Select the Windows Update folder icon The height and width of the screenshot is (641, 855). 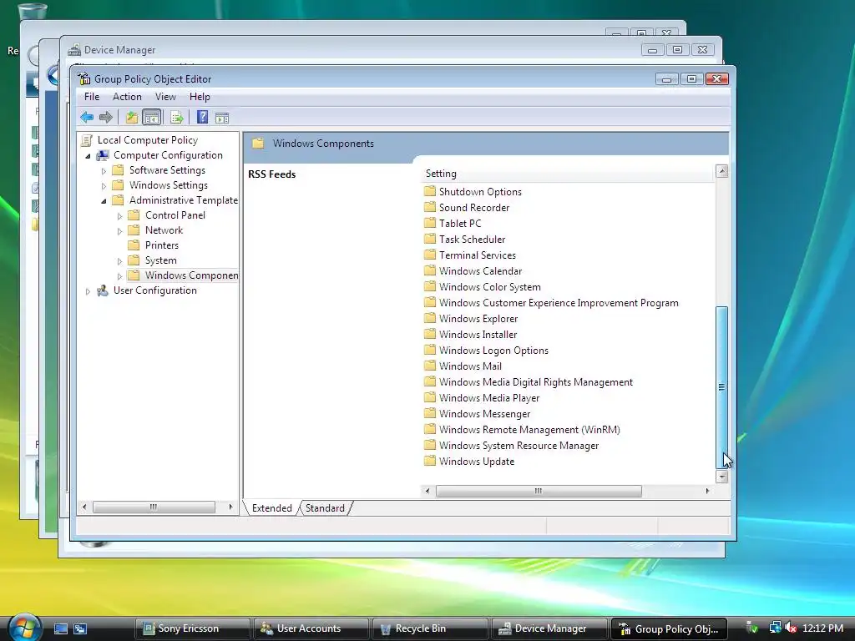pyautogui.click(x=430, y=461)
